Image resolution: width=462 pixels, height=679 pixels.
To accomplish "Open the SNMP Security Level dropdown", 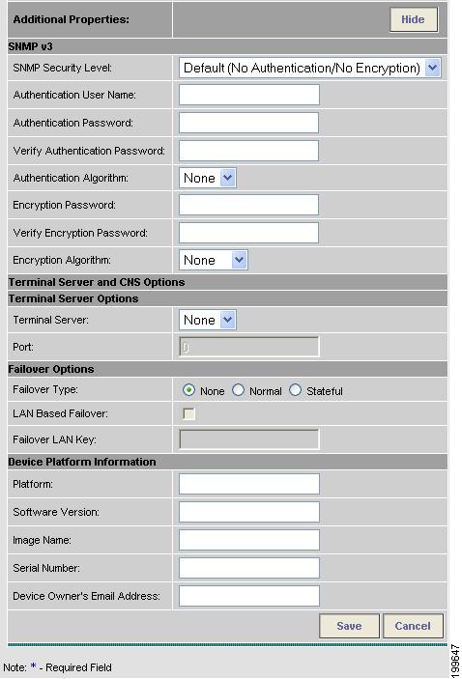I will click(x=310, y=68).
